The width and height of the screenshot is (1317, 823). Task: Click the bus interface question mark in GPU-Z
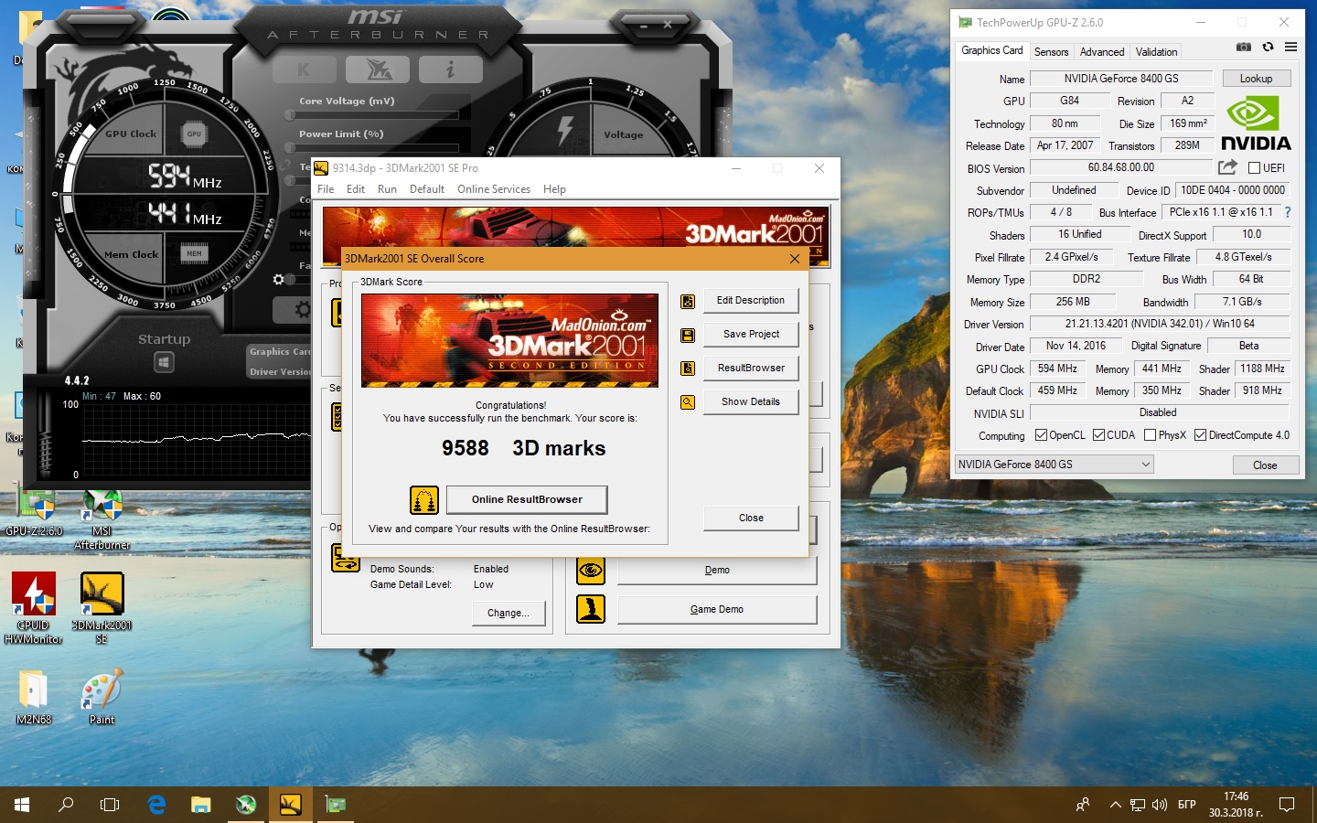pos(1287,212)
